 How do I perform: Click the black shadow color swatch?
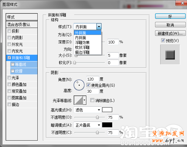[x=107, y=125]
